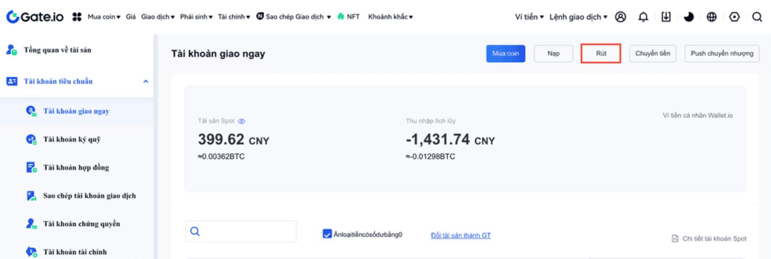Click the search magnifier in top bar
Image resolution: width=771 pixels, height=259 pixels.
[758, 17]
